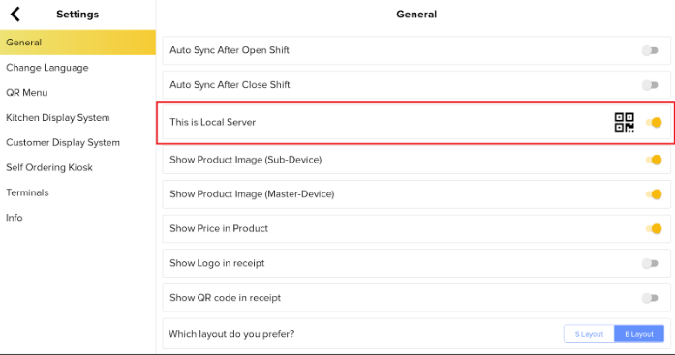Image resolution: width=675 pixels, height=355 pixels.
Task: Switch off Show Price in Product
Action: (654, 228)
